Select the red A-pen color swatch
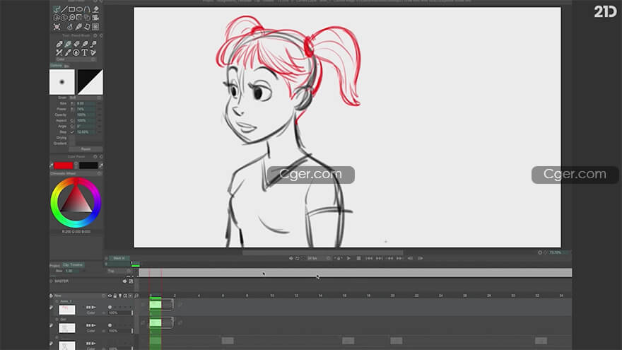This screenshot has height=350, width=622. click(64, 165)
